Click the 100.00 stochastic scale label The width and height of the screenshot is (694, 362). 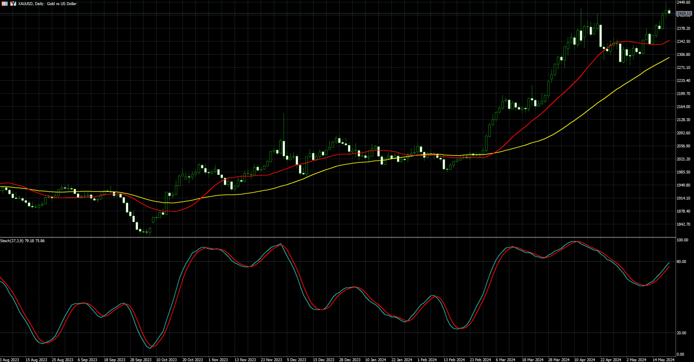[683, 240]
